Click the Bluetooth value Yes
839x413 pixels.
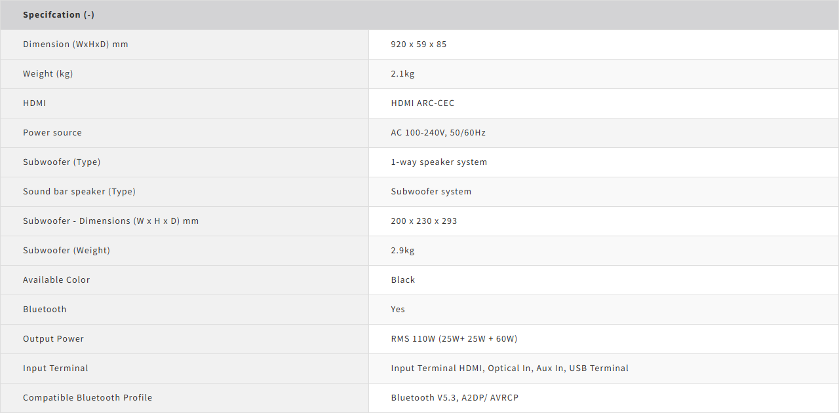pos(398,310)
